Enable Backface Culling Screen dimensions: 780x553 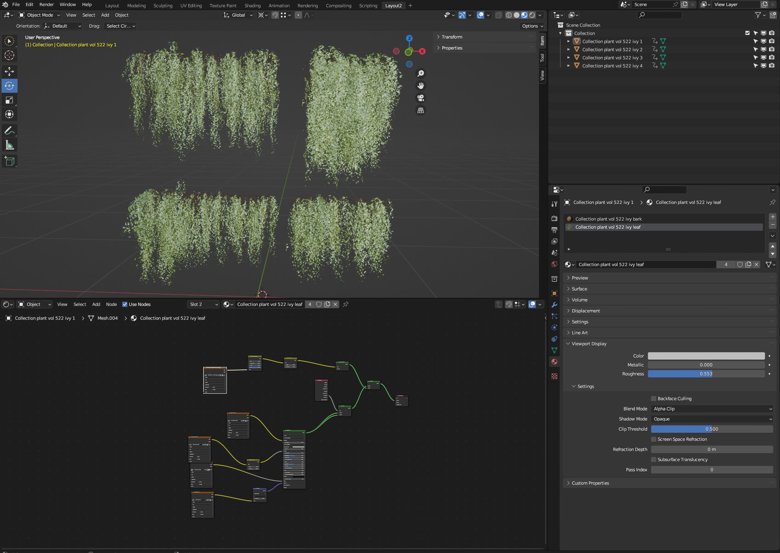pos(653,399)
